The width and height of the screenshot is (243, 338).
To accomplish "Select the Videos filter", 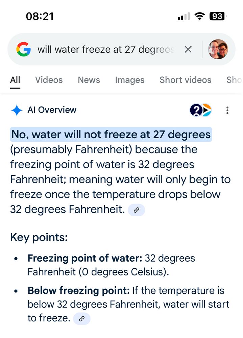I will pyautogui.click(x=49, y=80).
